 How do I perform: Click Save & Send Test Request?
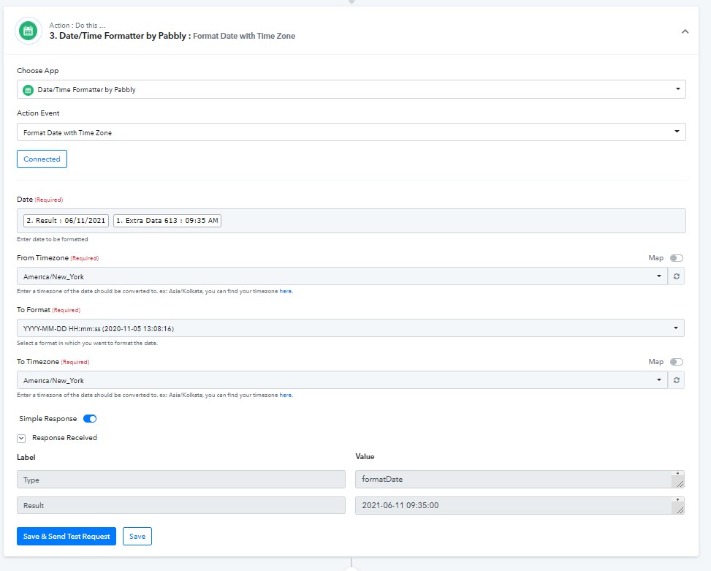click(66, 536)
